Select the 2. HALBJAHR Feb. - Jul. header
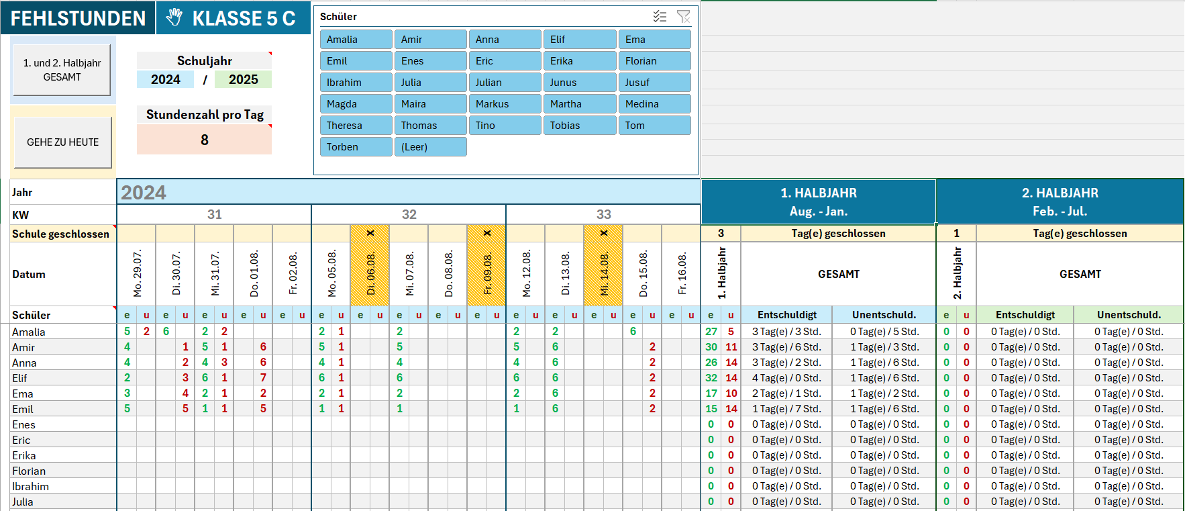Image resolution: width=1185 pixels, height=511 pixels. [1060, 201]
